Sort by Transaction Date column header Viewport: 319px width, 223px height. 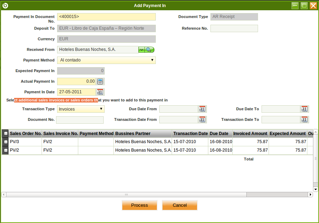coord(190,134)
